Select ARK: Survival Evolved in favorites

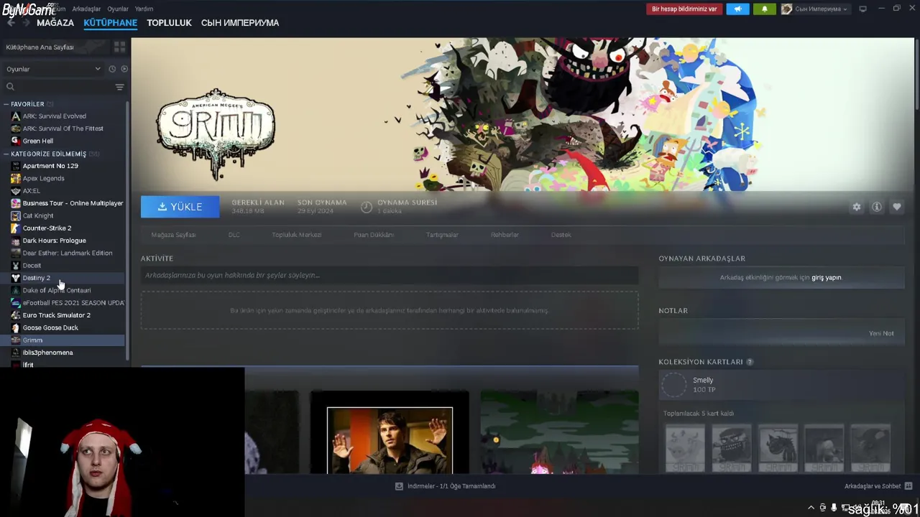tap(54, 116)
